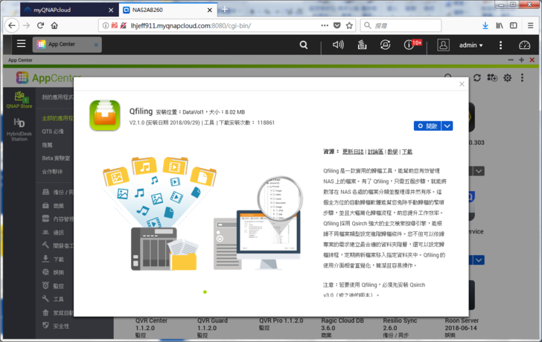Select HybridDesk Station in sidebar

pos(19,129)
